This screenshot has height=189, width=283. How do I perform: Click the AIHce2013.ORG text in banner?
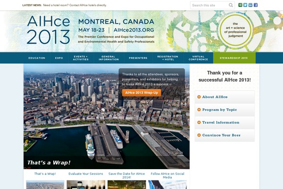pos(134,30)
